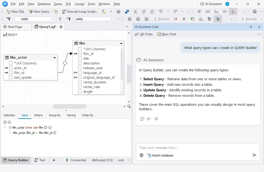Remove film_actor.film_id join condition
The width and height of the screenshot is (264, 172).
pyautogui.click(x=54, y=133)
